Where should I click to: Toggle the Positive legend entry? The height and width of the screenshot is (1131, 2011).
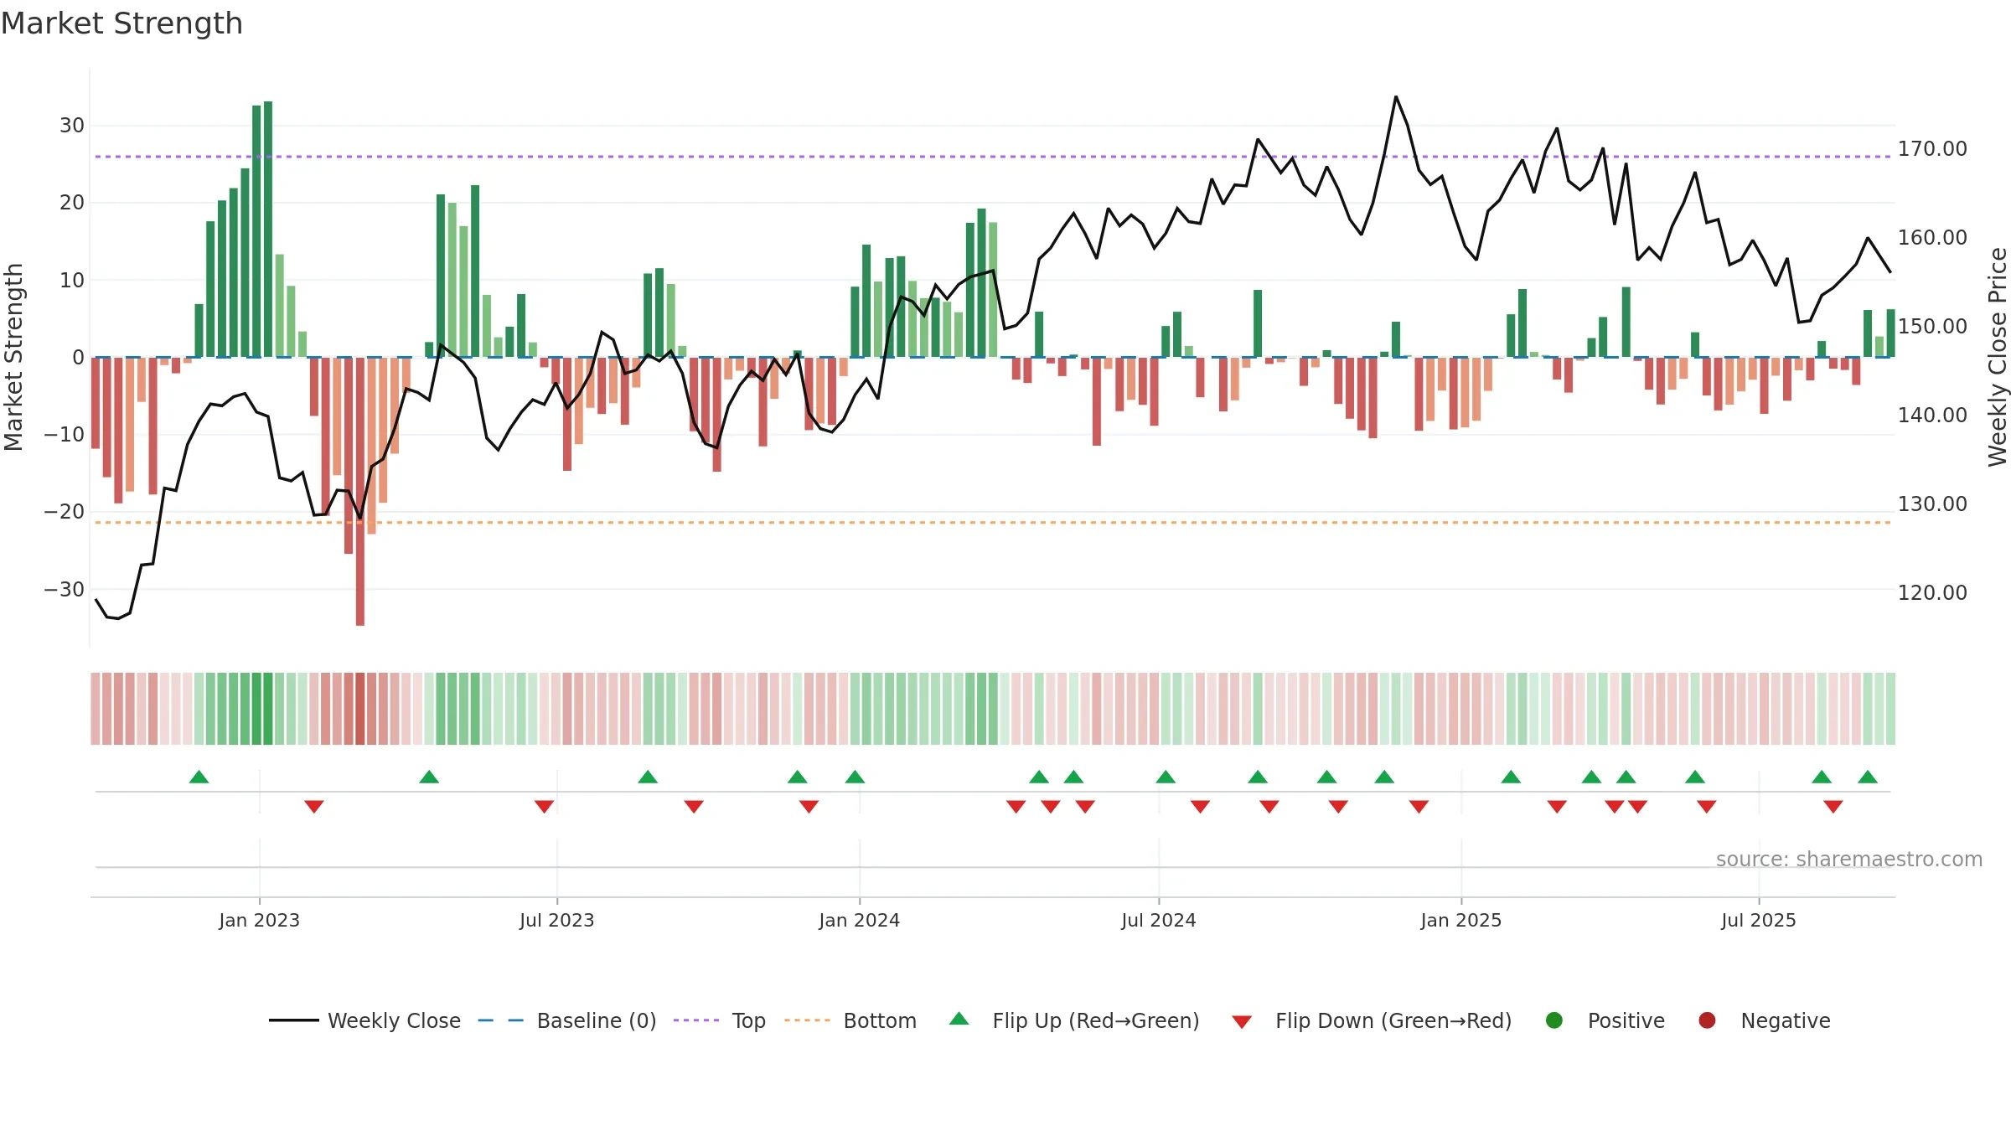click(x=1605, y=1020)
